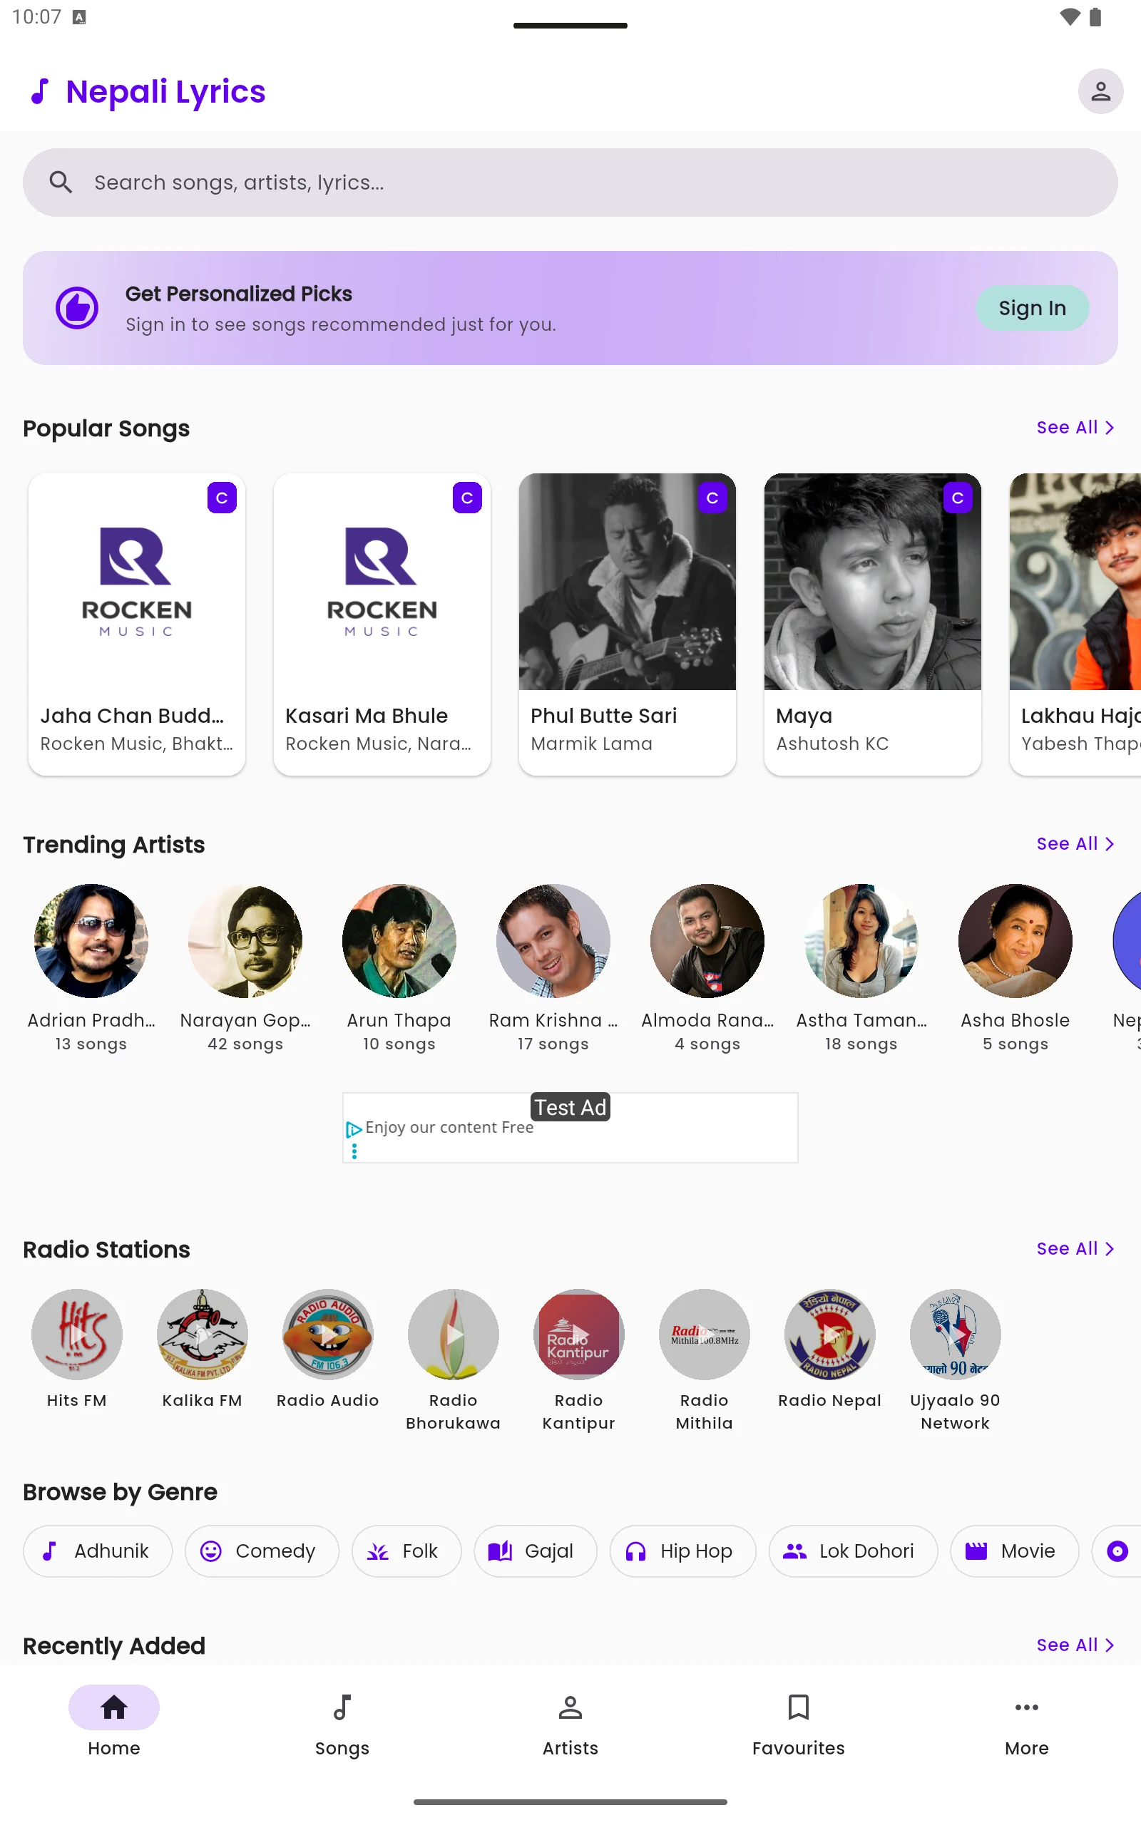Click 'Get Personalized Picks' heading
The width and height of the screenshot is (1141, 1825).
click(x=238, y=294)
